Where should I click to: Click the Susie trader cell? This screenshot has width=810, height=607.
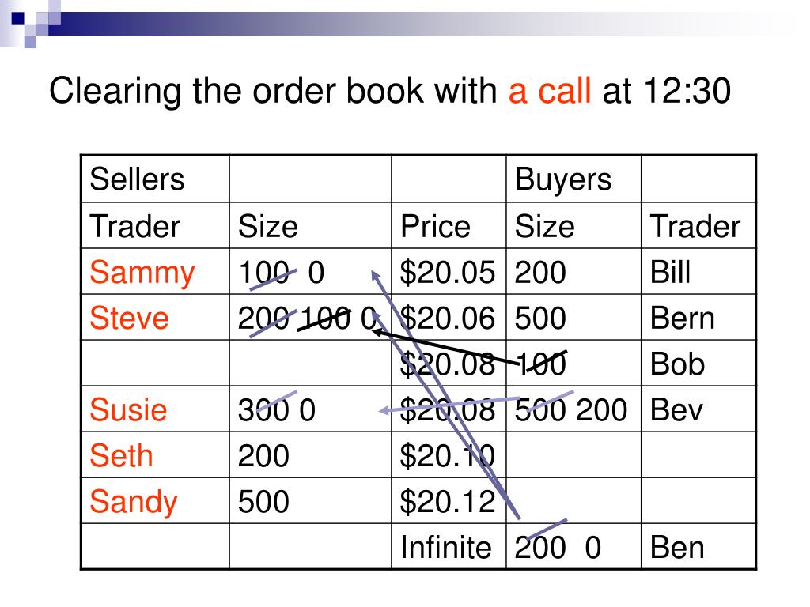[x=156, y=409]
